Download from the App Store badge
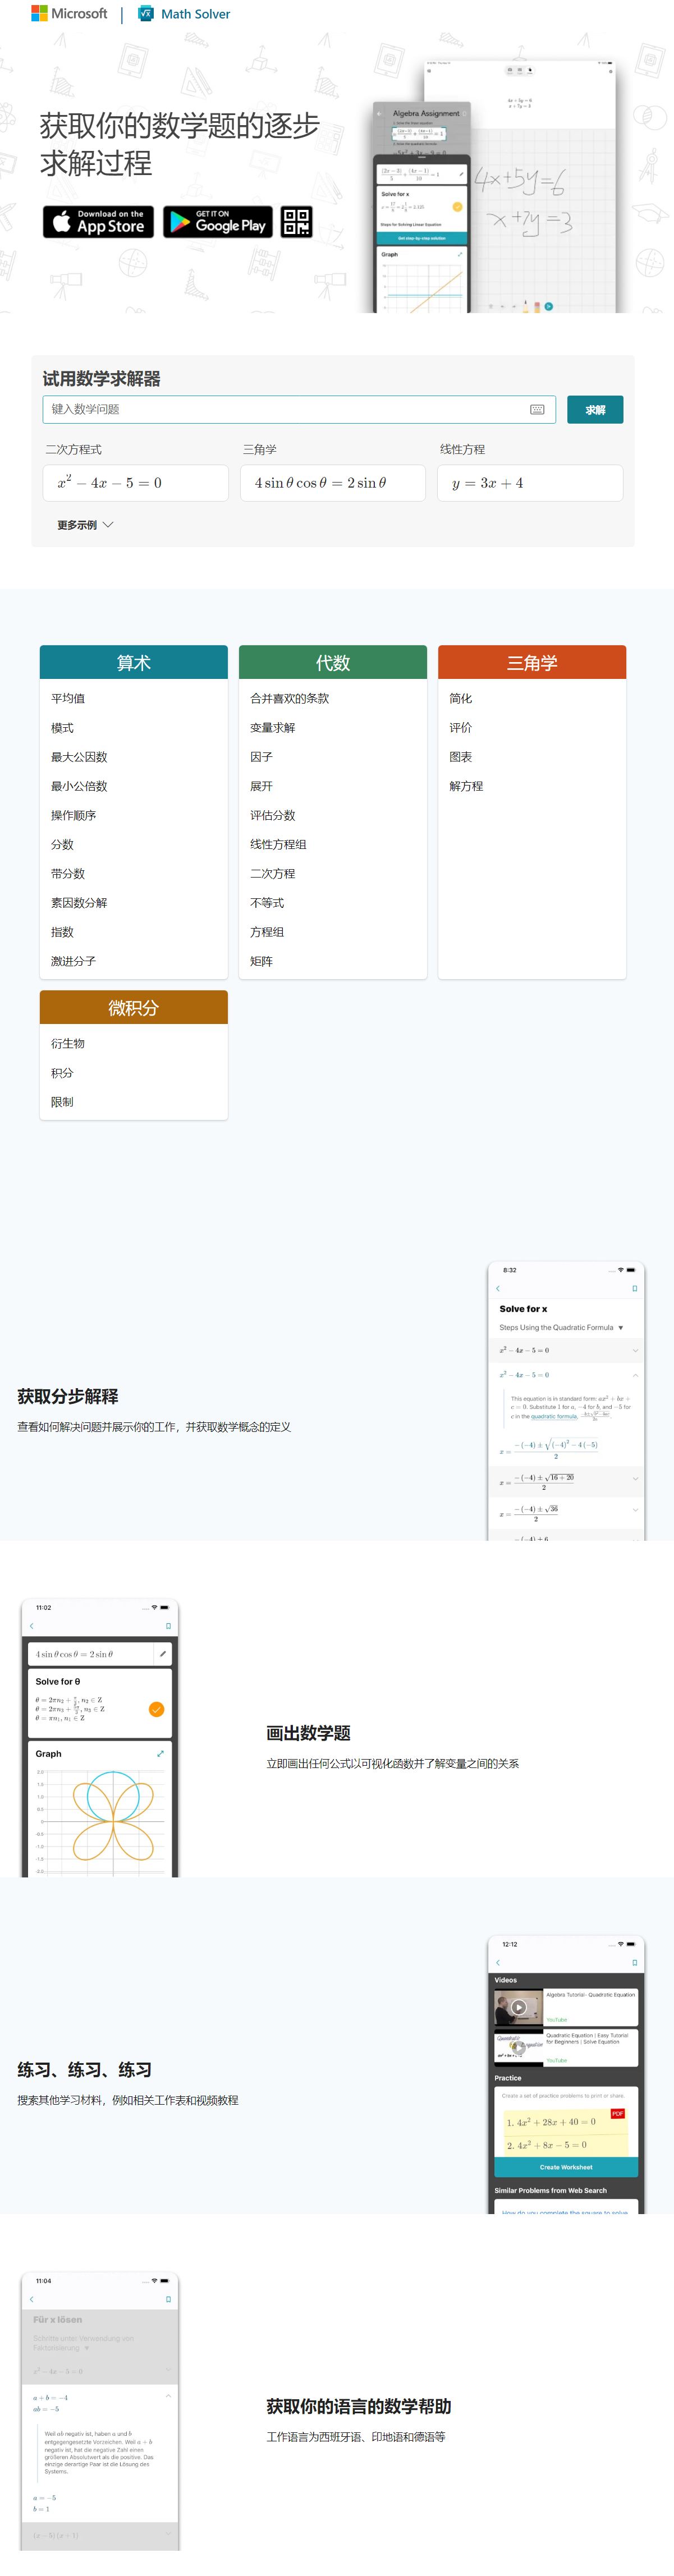This screenshot has width=674, height=2576. 98,222
